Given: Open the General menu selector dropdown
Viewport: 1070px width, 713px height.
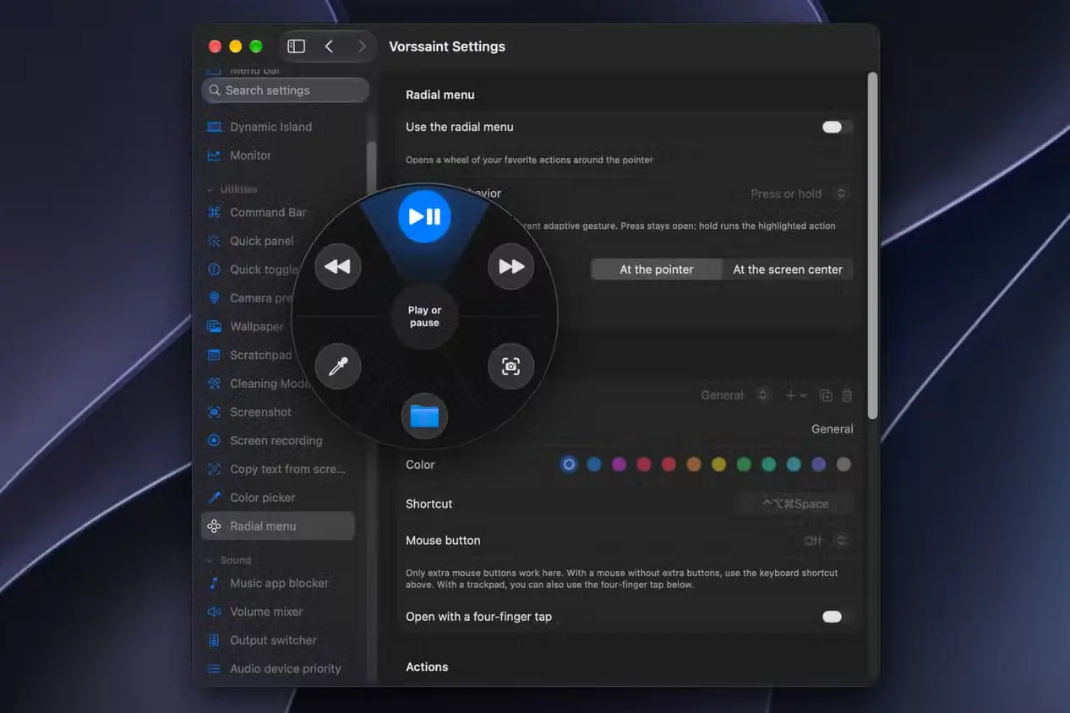Looking at the screenshot, I should [734, 395].
